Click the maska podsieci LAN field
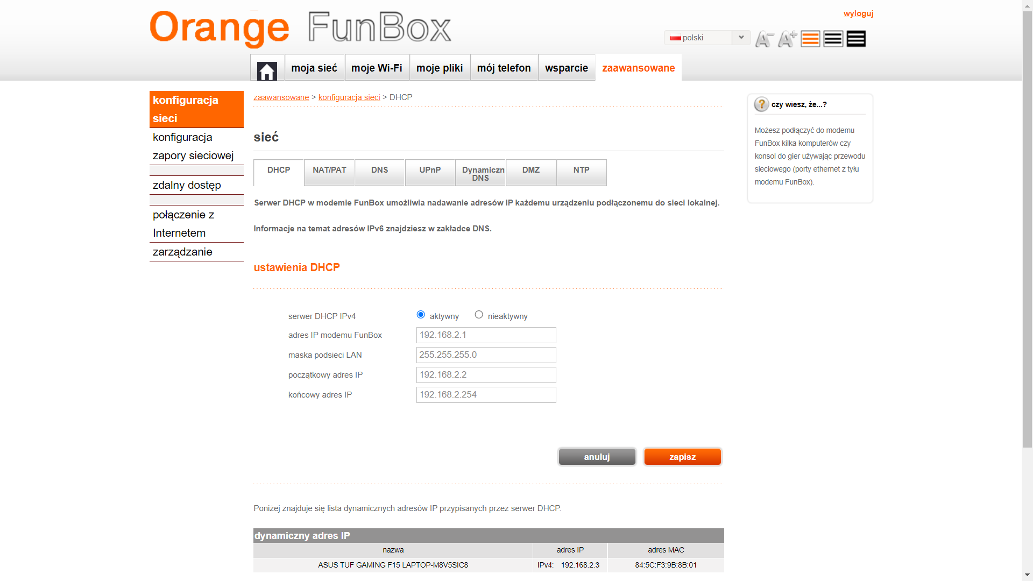The height and width of the screenshot is (581, 1033). (x=486, y=355)
